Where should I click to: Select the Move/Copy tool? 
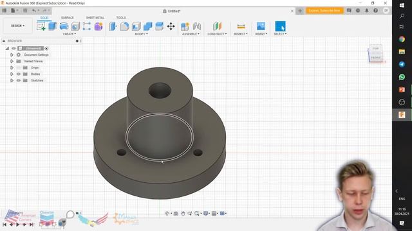[171, 26]
